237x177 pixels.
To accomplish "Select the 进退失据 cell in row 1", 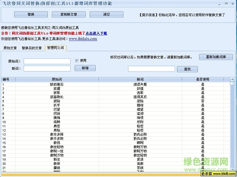I will pos(140,84).
